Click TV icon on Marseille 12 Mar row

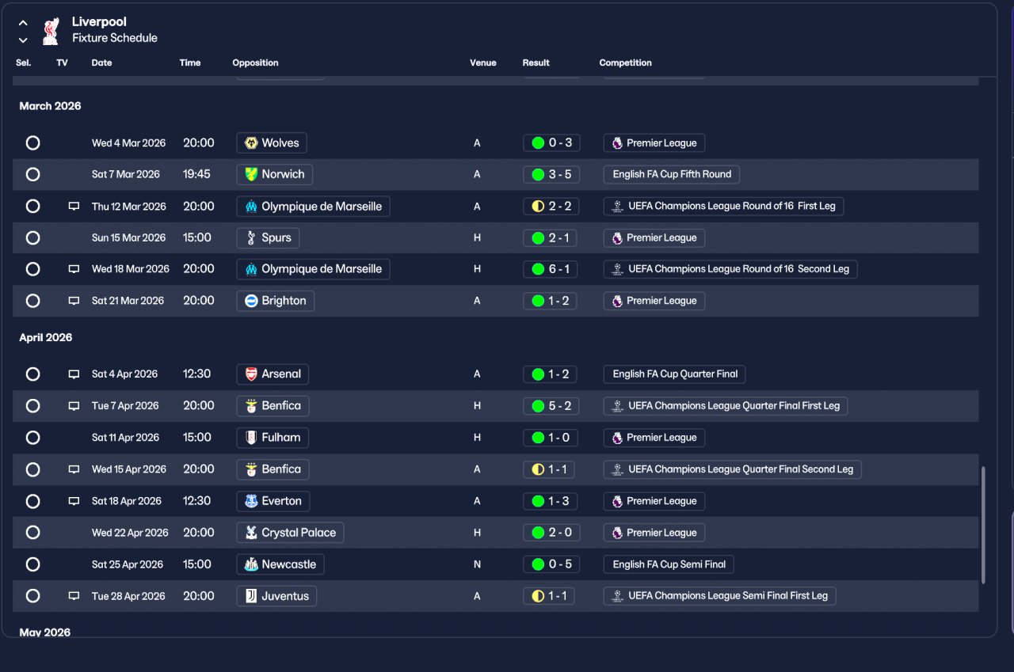point(74,207)
